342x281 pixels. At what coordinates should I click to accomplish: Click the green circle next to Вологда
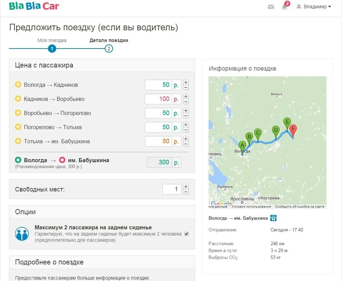tap(18, 160)
